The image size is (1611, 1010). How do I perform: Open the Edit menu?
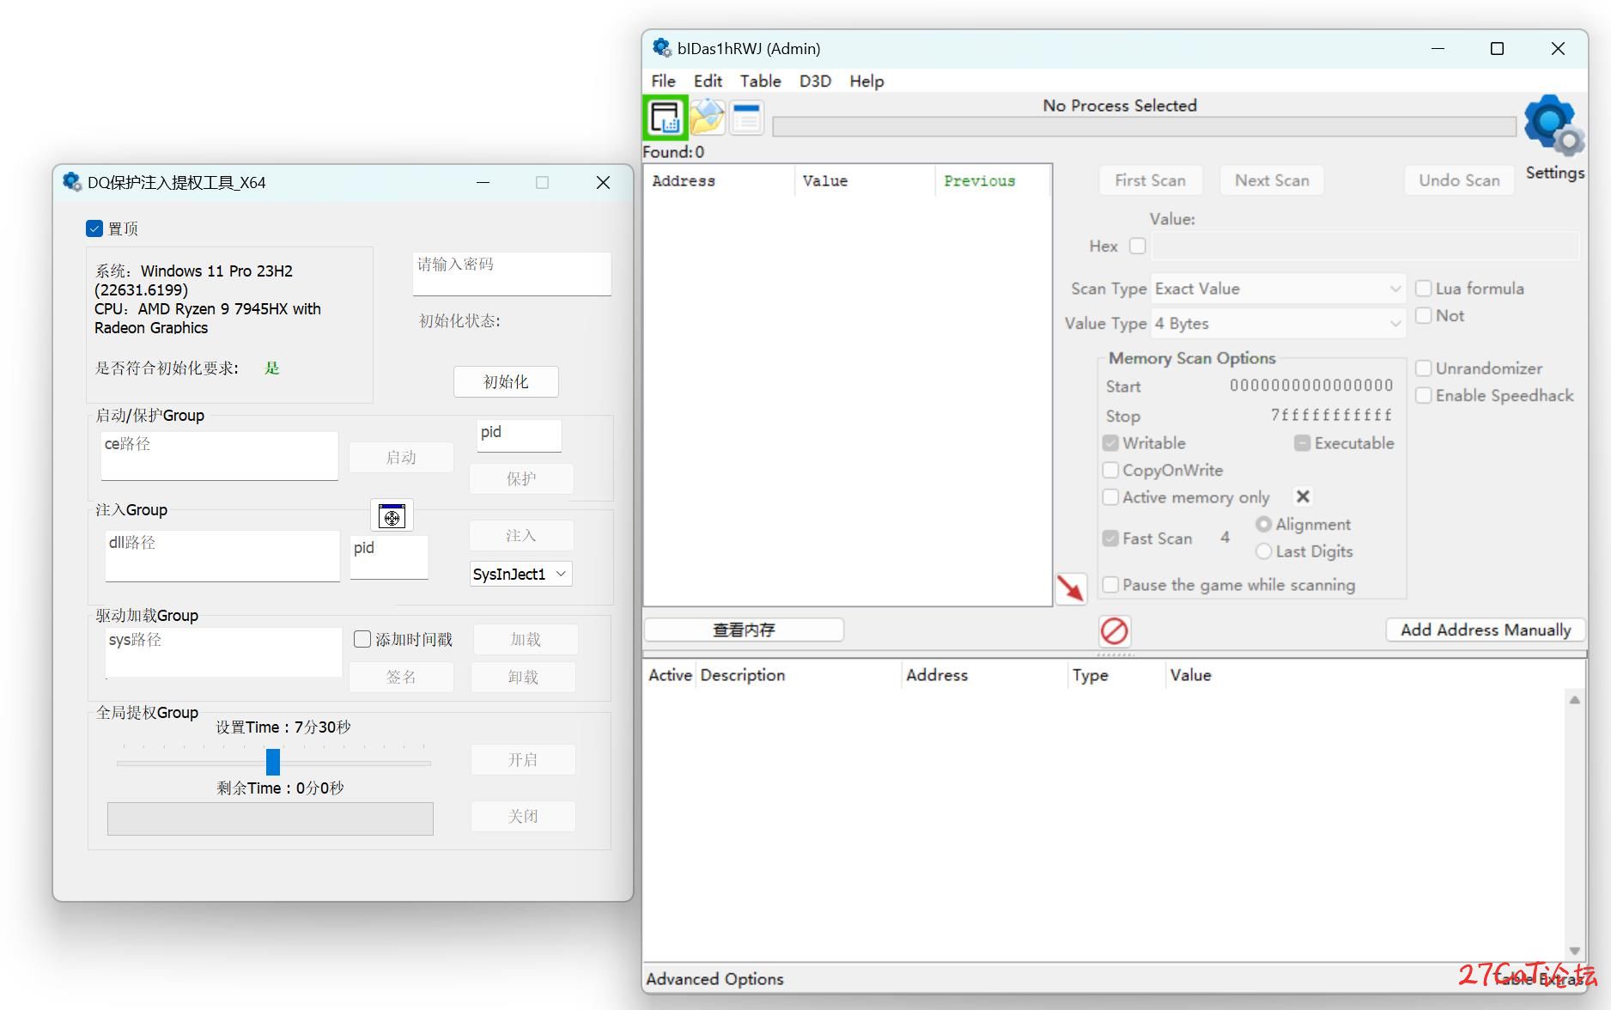click(708, 81)
